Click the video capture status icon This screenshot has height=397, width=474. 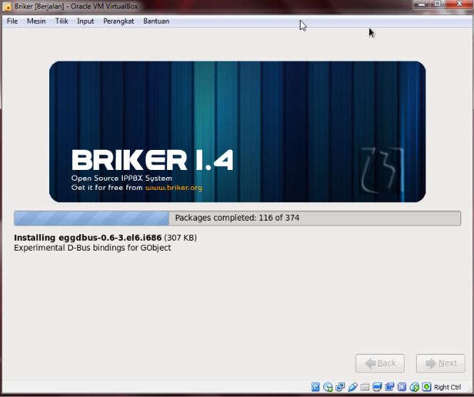[389, 387]
